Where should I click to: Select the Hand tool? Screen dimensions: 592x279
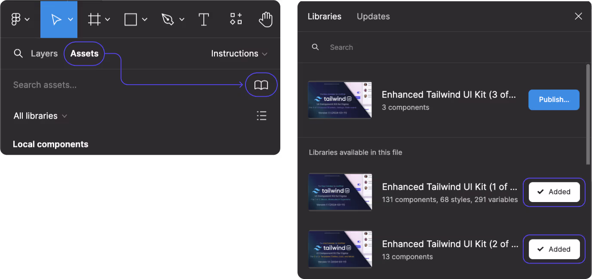[266, 19]
